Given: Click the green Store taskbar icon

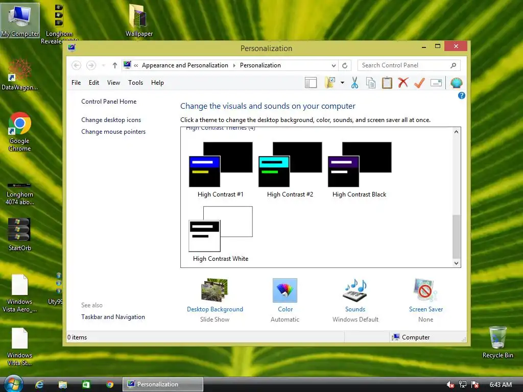Looking at the screenshot, I should point(86,384).
